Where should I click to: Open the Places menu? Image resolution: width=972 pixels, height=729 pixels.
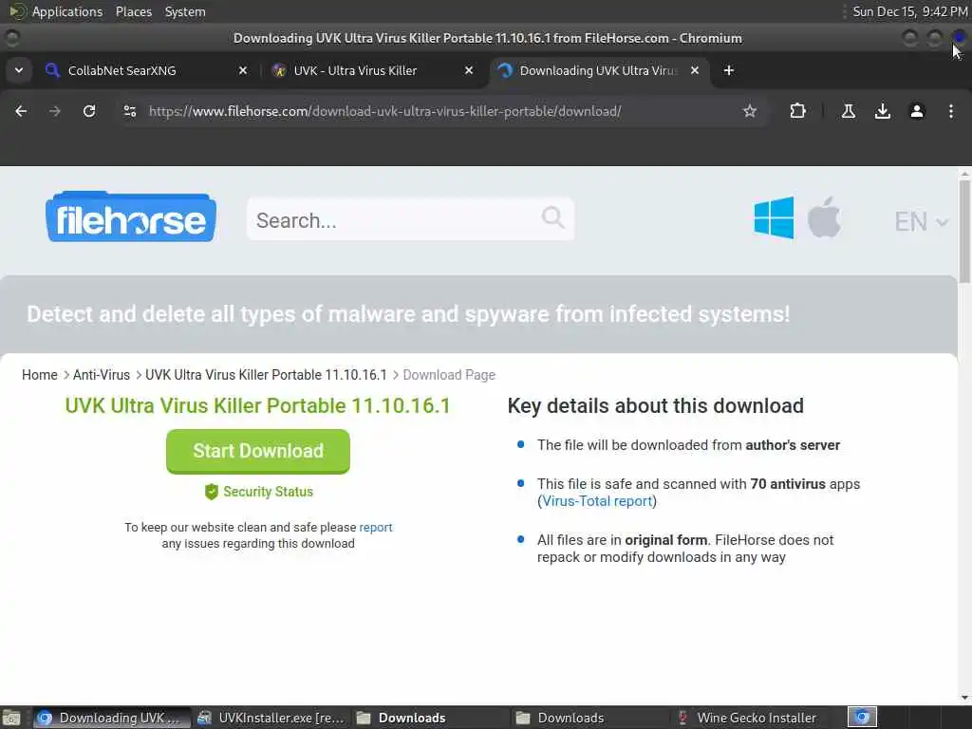[x=134, y=11]
